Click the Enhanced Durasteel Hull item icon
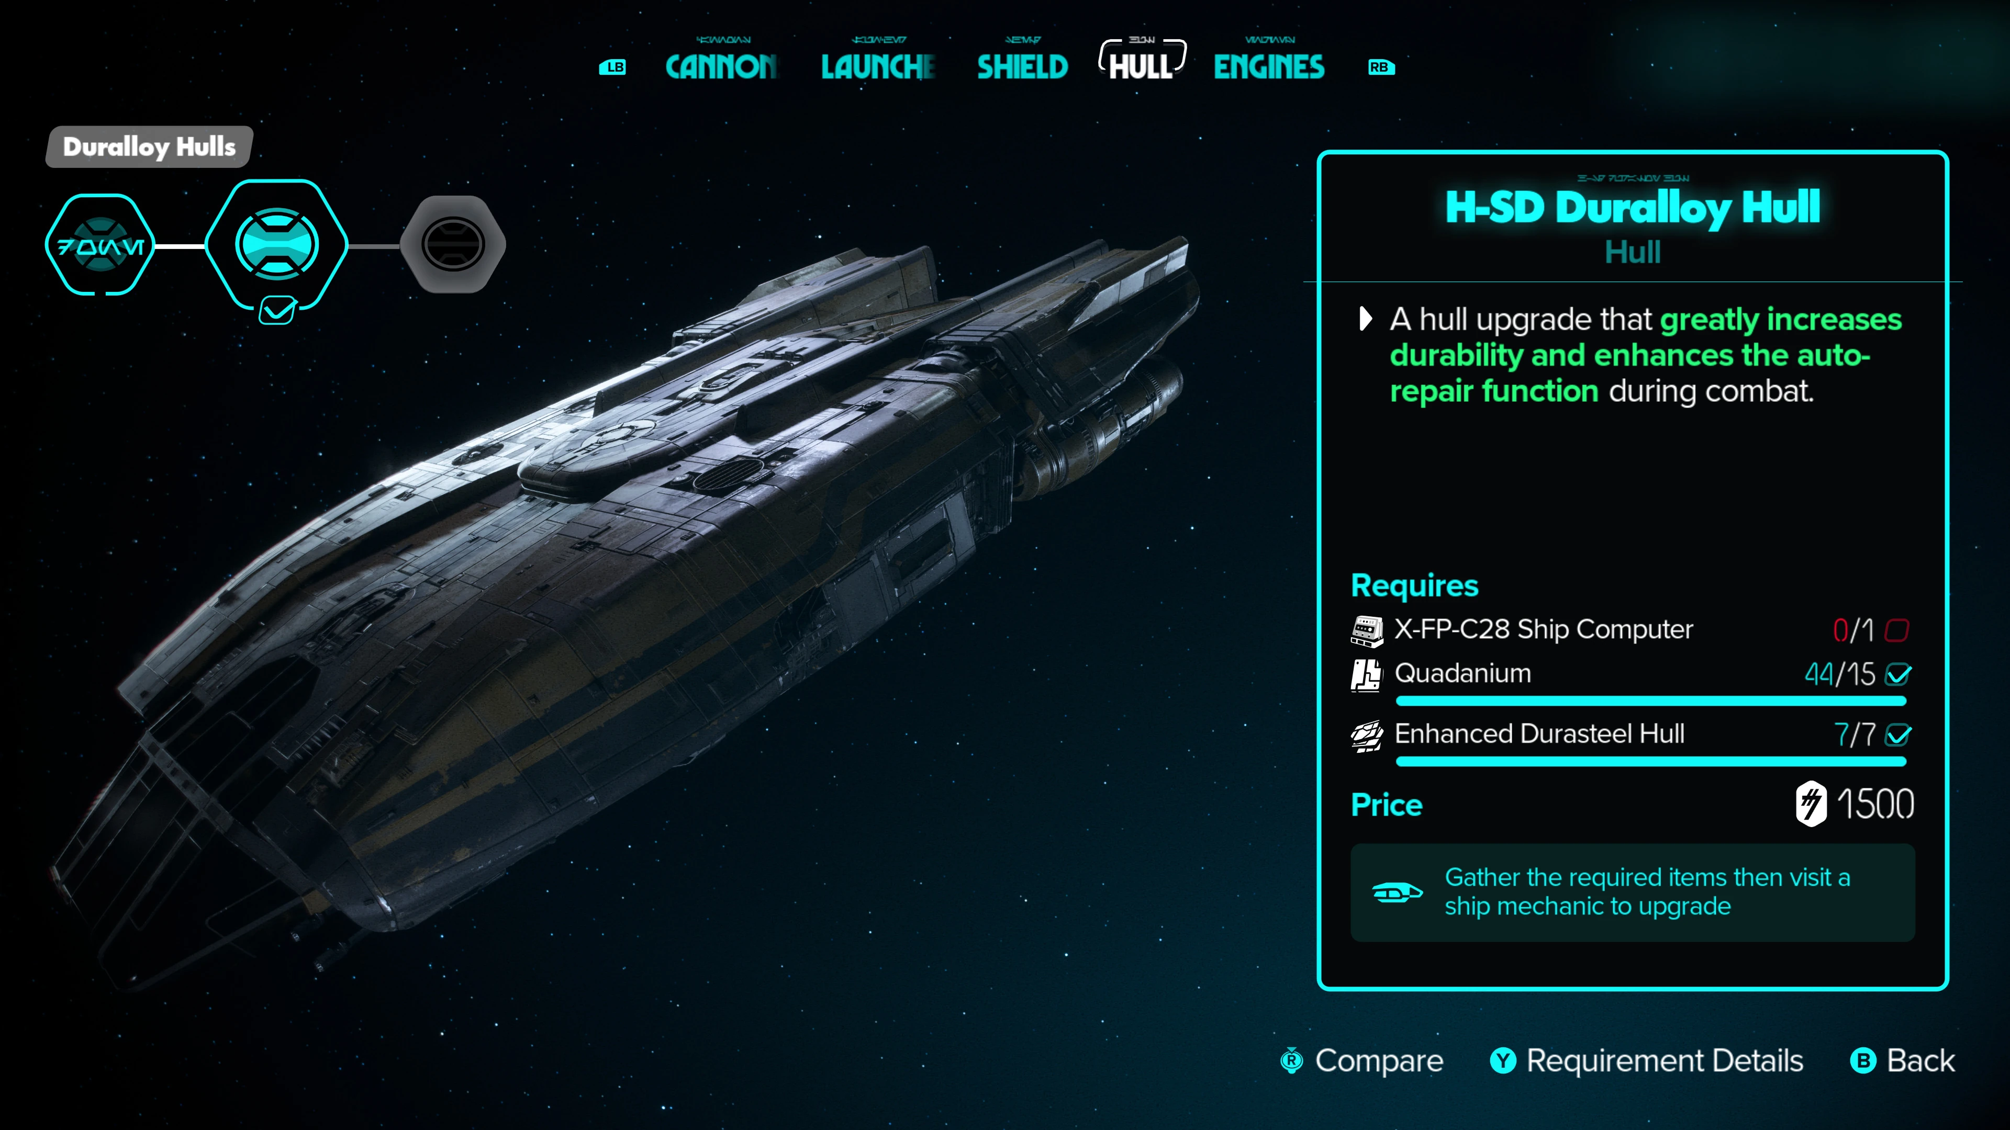 tap(1366, 736)
